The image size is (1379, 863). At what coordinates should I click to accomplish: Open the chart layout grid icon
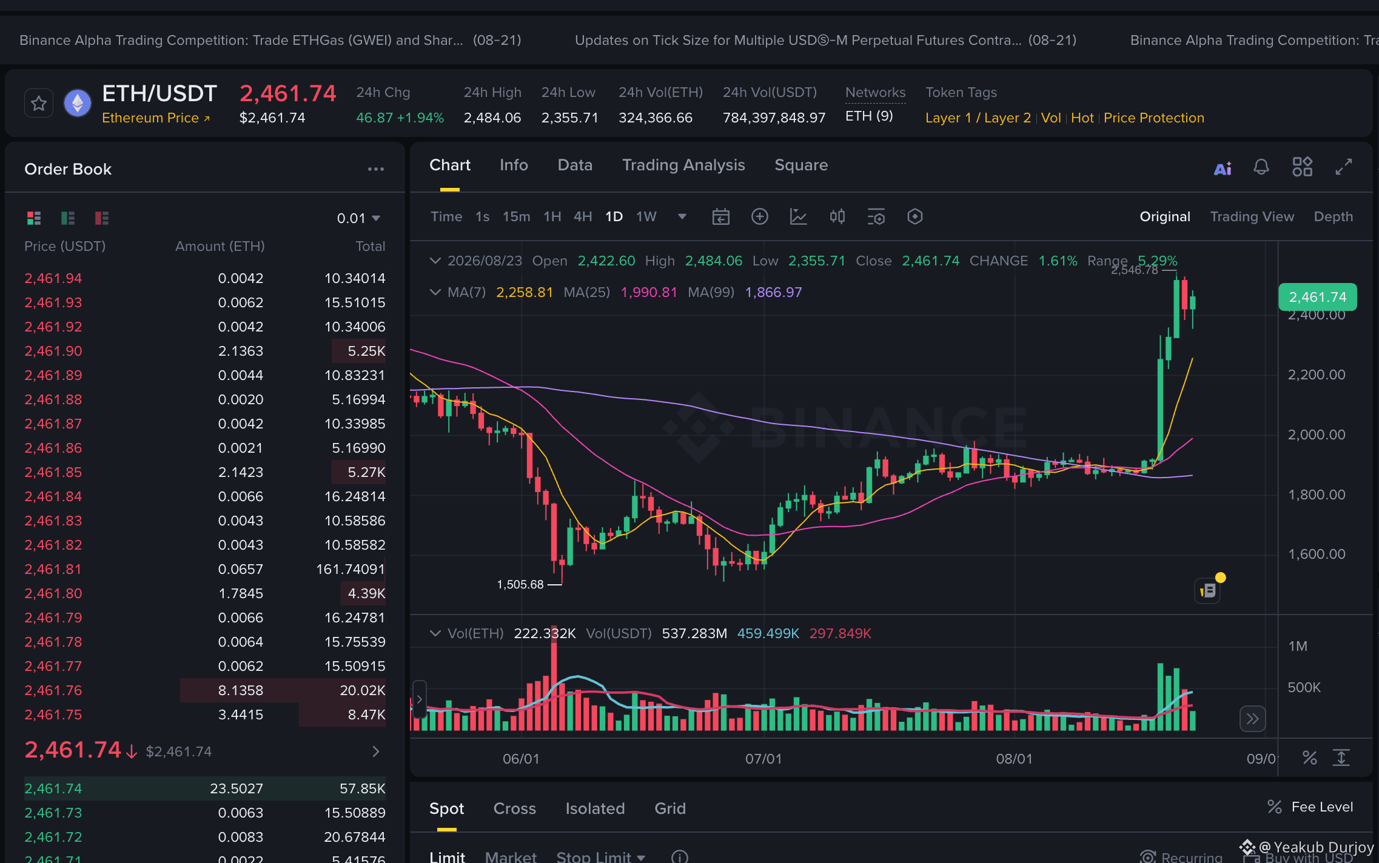(1302, 167)
